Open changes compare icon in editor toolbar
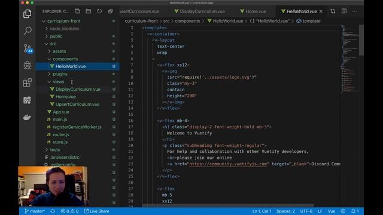 point(333,11)
